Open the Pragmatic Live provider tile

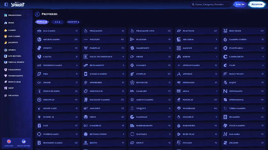pyautogui.click(x=150, y=31)
